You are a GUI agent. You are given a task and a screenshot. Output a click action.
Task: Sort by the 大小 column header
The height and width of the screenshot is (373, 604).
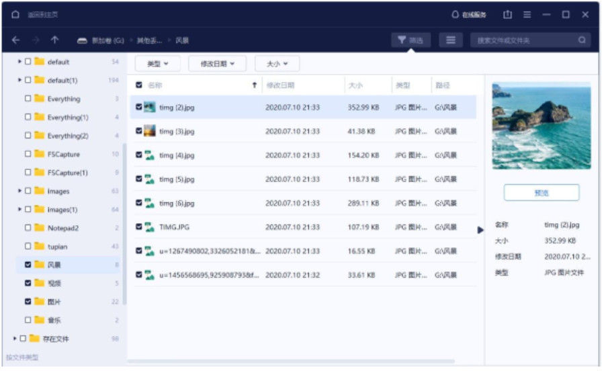coord(355,85)
